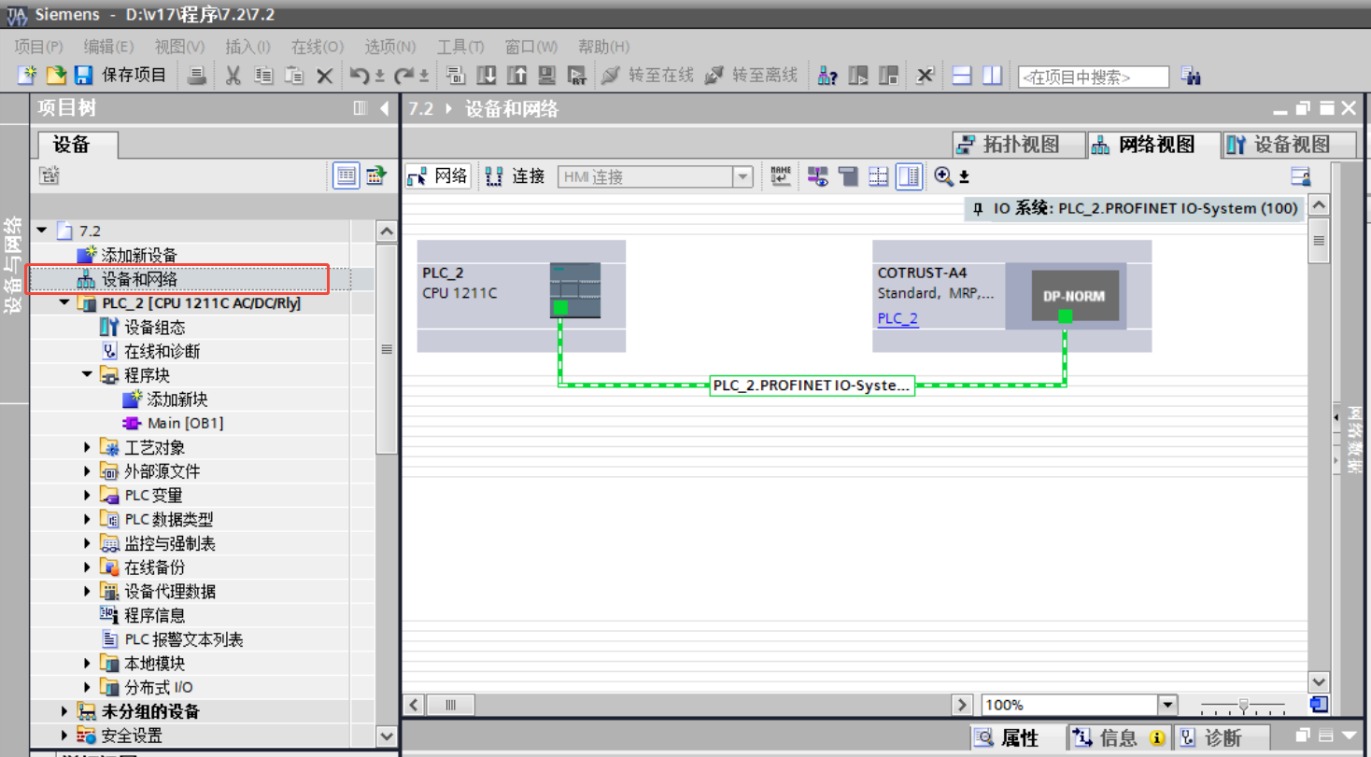The width and height of the screenshot is (1371, 757).
Task: Click the undo arrow icon
Action: click(360, 77)
